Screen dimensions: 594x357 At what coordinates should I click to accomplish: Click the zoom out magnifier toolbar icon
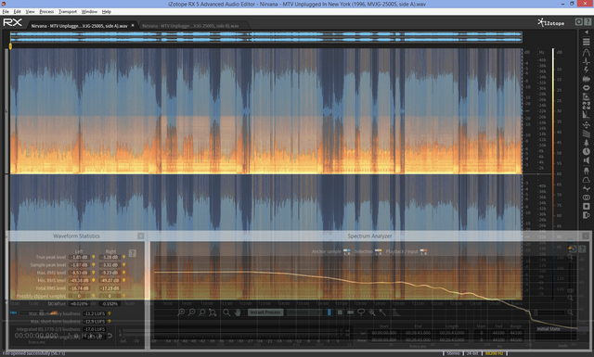(192, 312)
